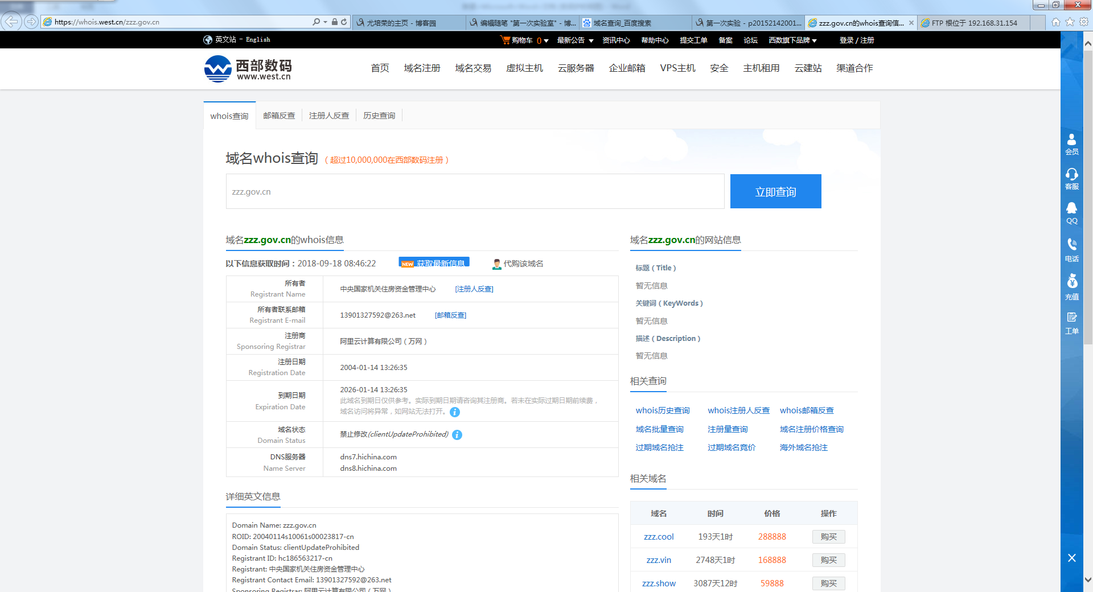
Task: Switch to the 尤培荣的主页 browser tab
Action: pyautogui.click(x=409, y=23)
